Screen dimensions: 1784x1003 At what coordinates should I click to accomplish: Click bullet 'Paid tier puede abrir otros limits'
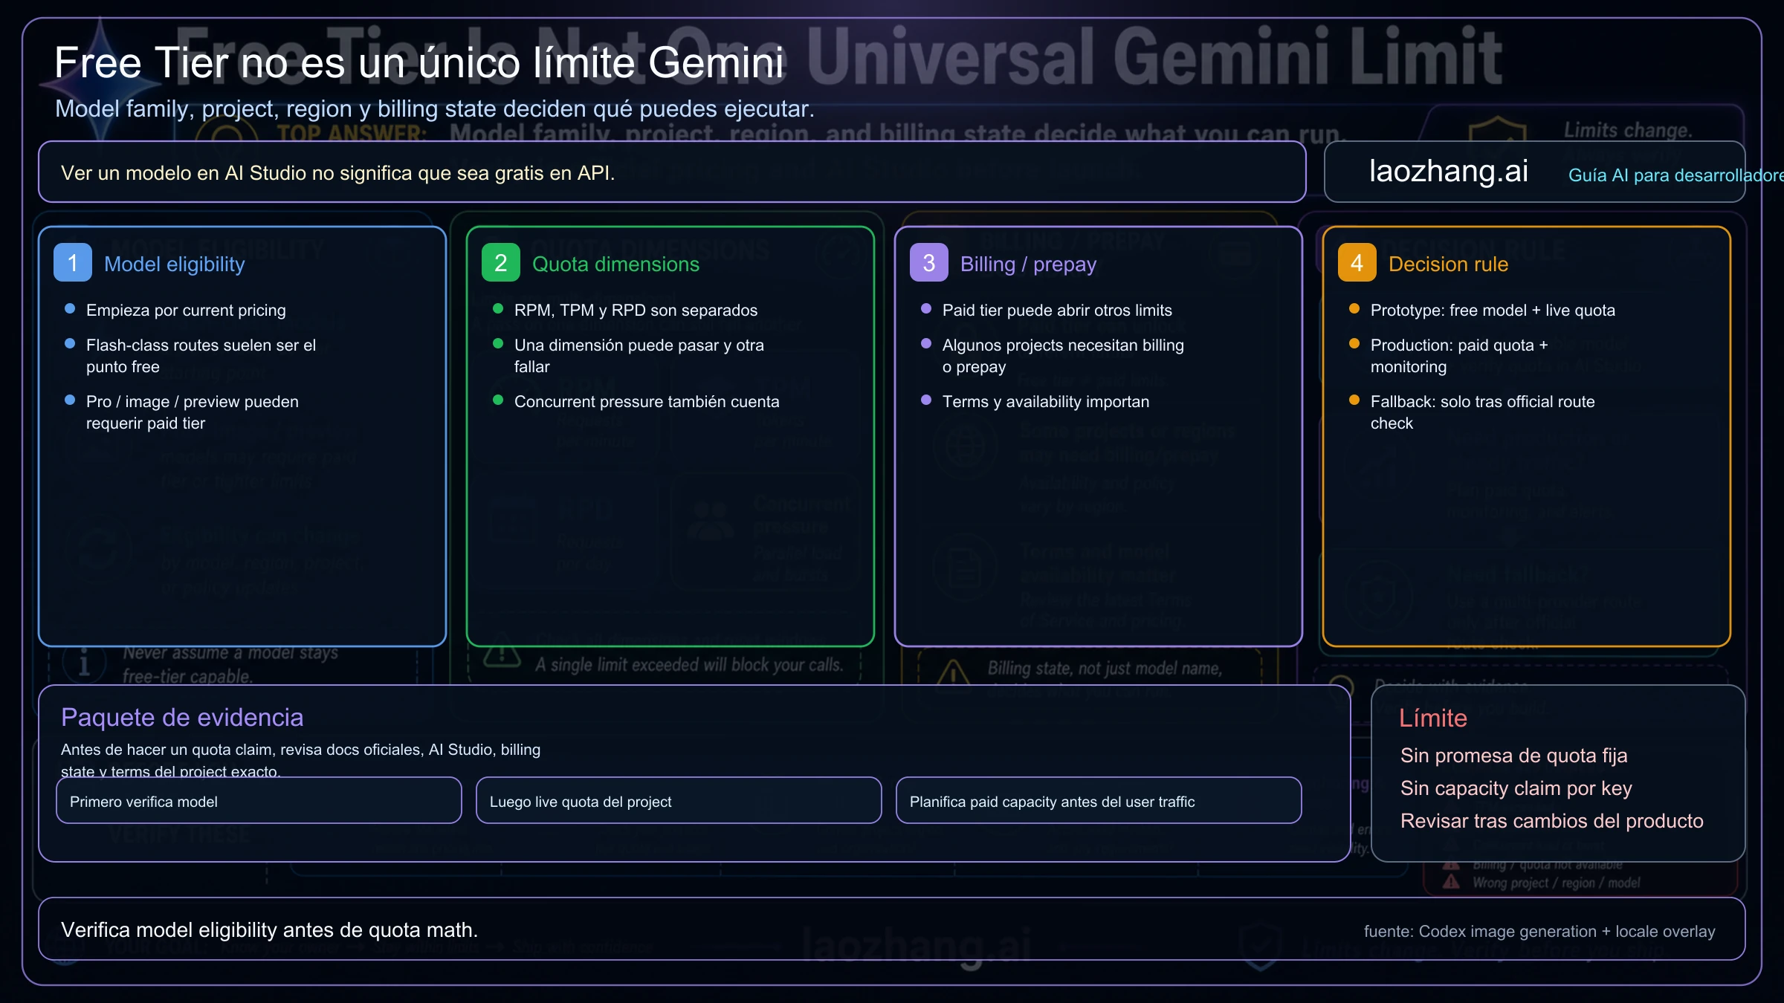pos(1057,311)
